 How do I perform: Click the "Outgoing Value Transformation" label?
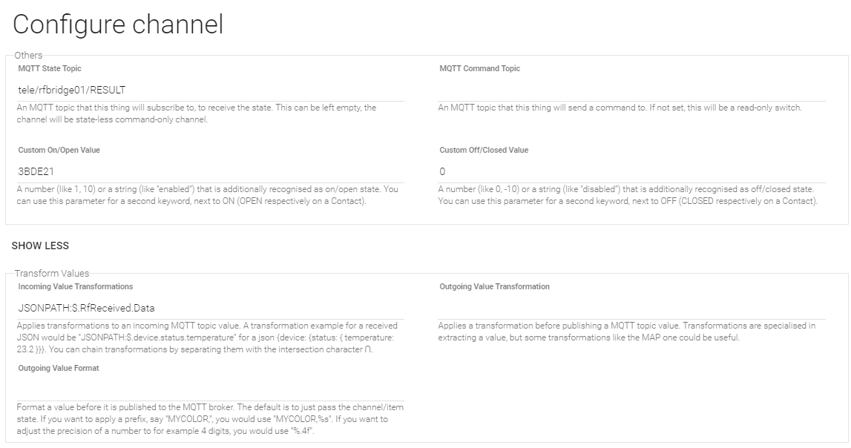(x=494, y=286)
